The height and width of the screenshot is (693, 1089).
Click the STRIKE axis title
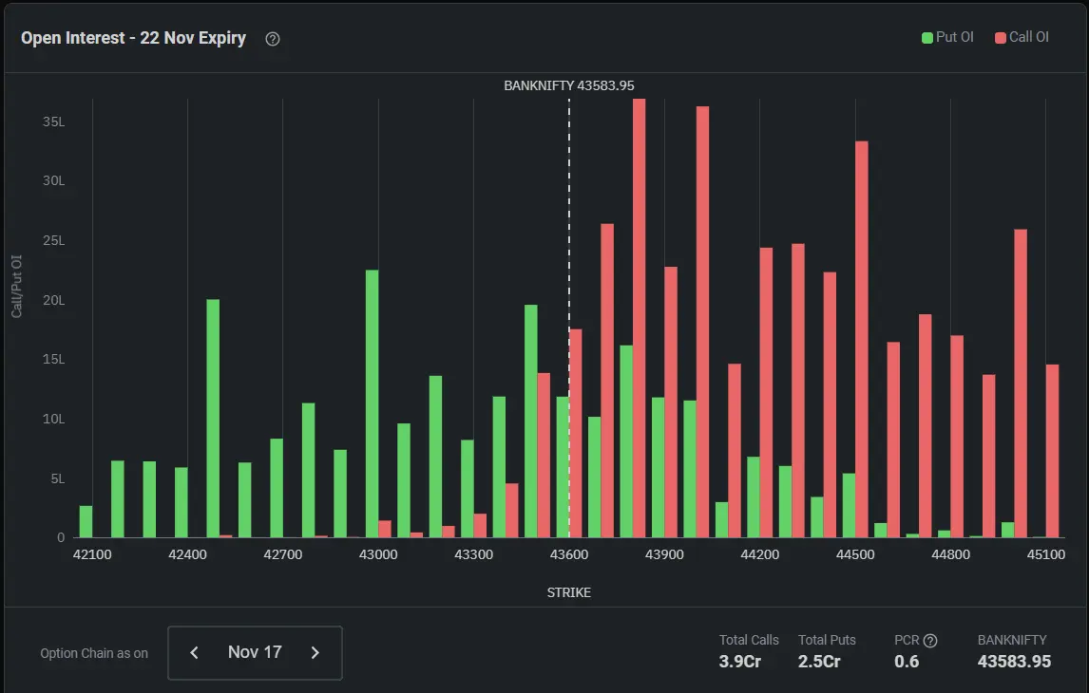(x=569, y=592)
